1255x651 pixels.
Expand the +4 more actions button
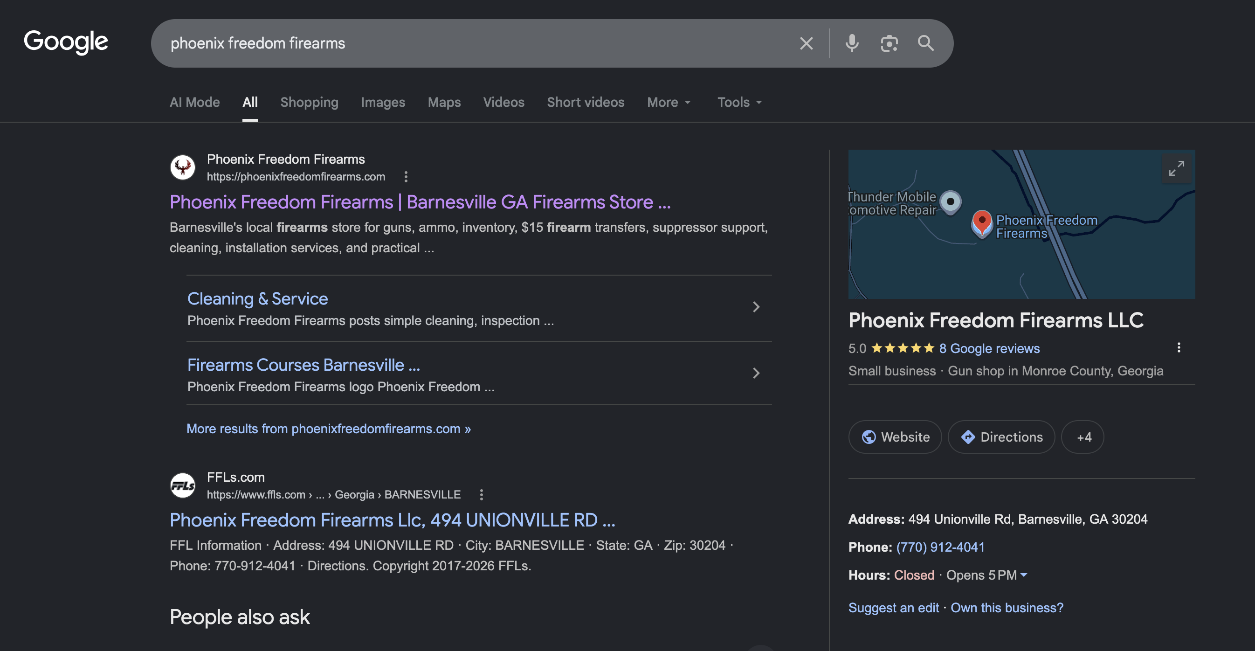1083,436
